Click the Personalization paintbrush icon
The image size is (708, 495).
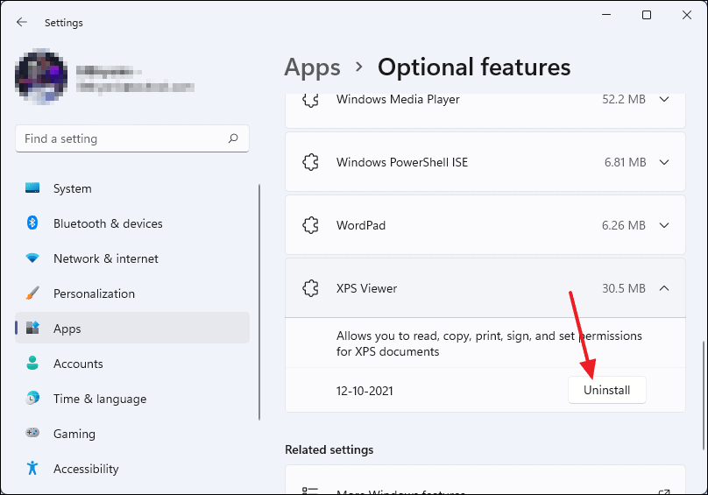pos(32,293)
